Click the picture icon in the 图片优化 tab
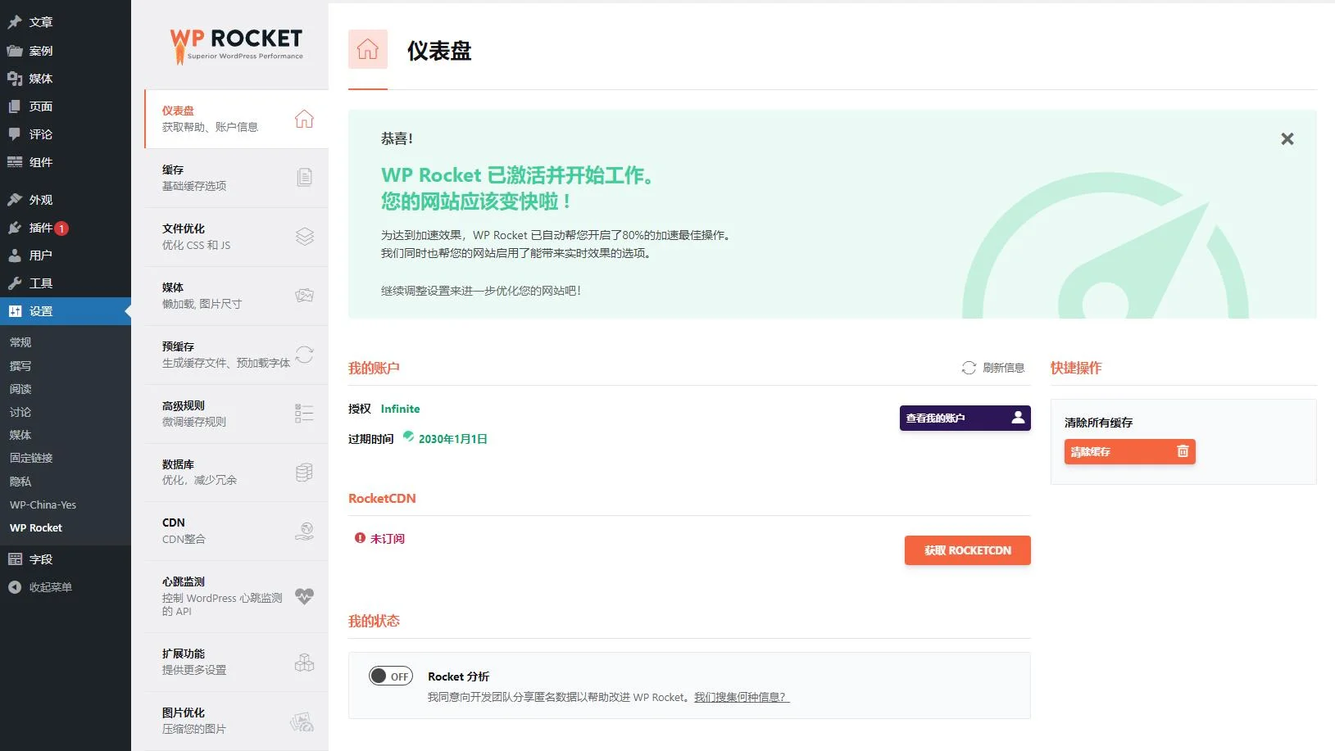The width and height of the screenshot is (1335, 751). 302,722
